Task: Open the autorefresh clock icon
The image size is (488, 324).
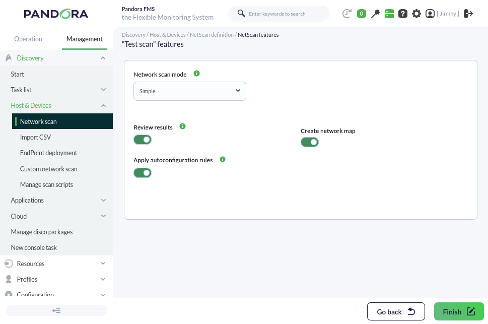Action: (x=346, y=14)
